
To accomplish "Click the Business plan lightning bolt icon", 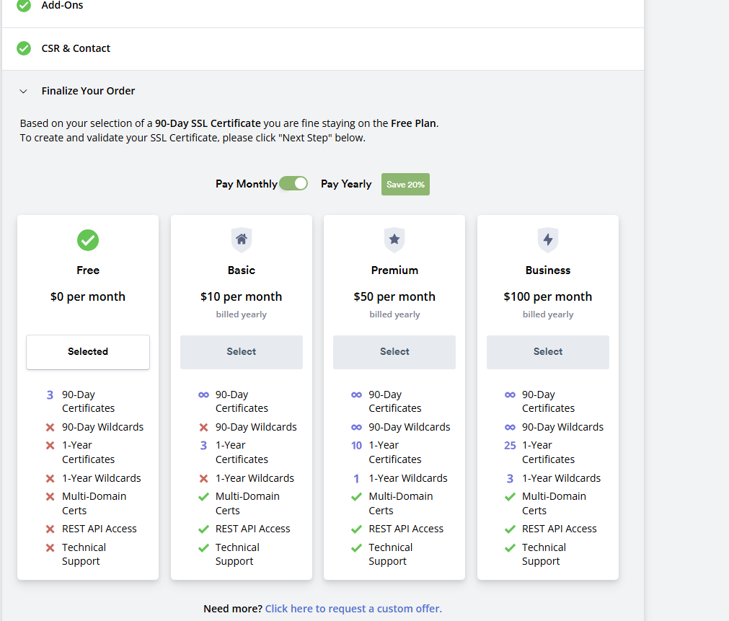I will (x=547, y=240).
